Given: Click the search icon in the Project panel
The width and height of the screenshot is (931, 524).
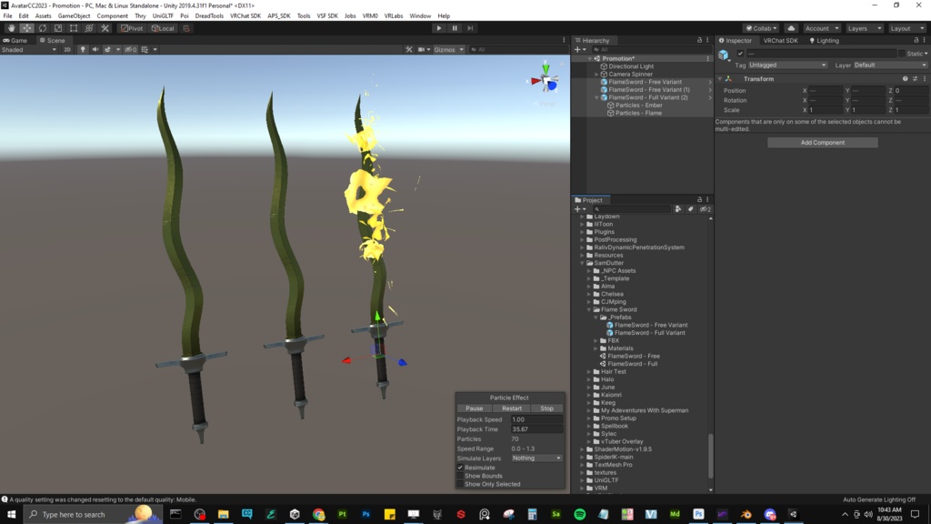Looking at the screenshot, I should pyautogui.click(x=597, y=209).
